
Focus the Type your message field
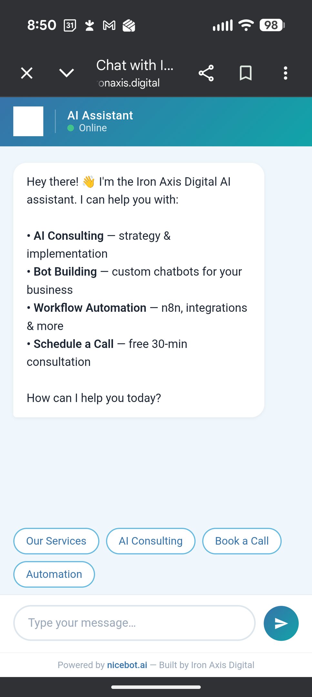point(134,623)
